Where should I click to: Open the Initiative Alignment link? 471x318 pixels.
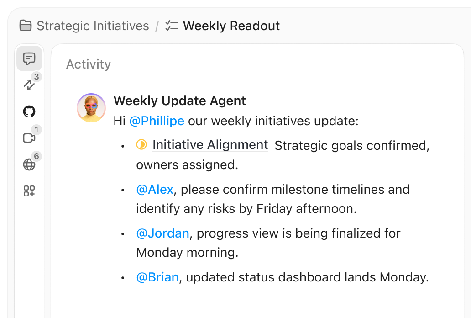[x=210, y=145]
